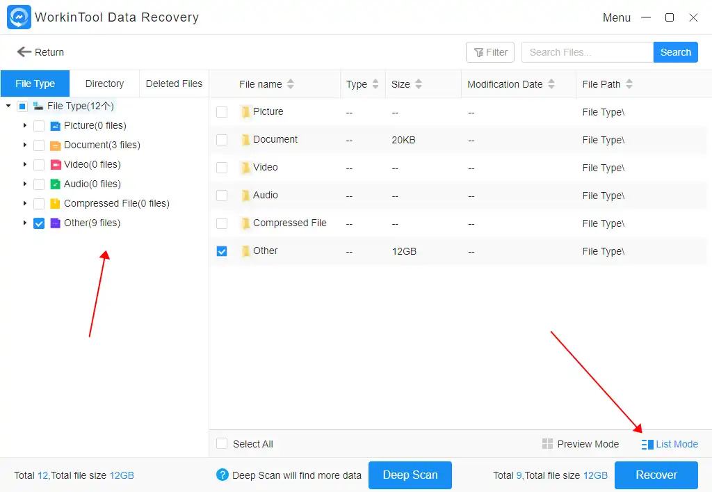Image resolution: width=712 pixels, height=492 pixels.
Task: Select the Compressed File row name
Action: coord(290,223)
